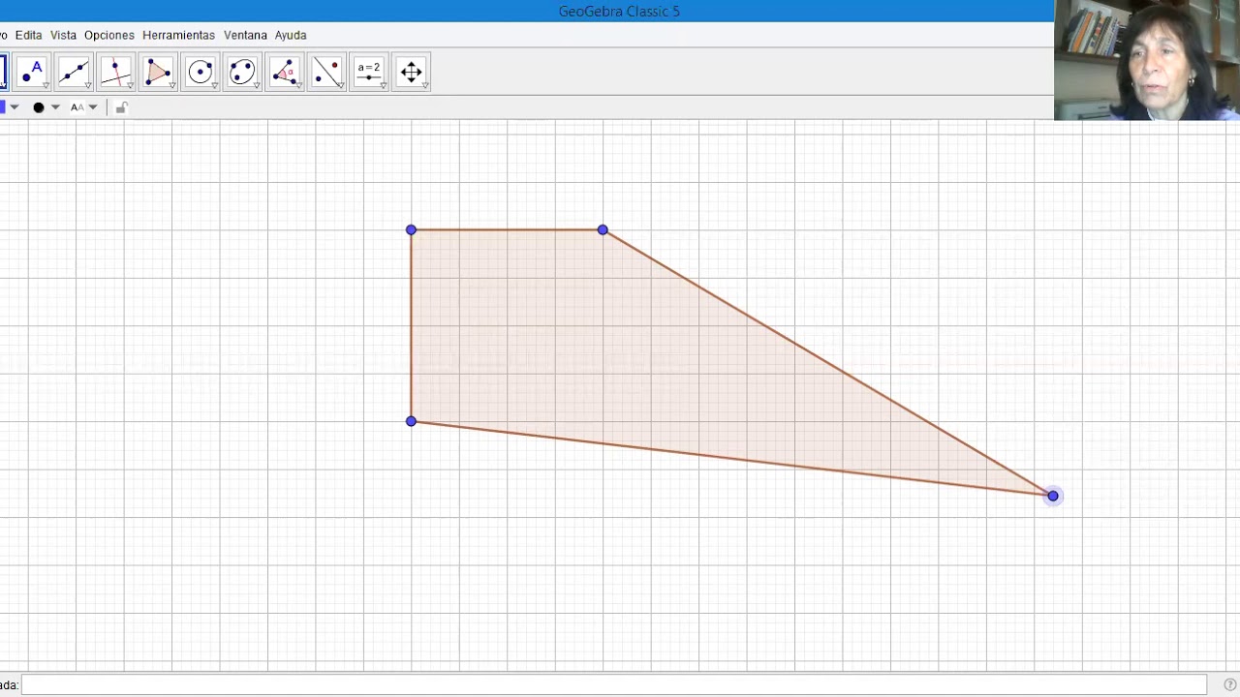The image size is (1240, 697).
Task: Select the top-right vertex of the horizontal edge
Action: [x=603, y=229]
